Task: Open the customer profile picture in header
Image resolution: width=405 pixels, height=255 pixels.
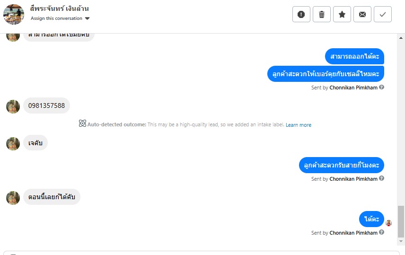Action: 14,14
